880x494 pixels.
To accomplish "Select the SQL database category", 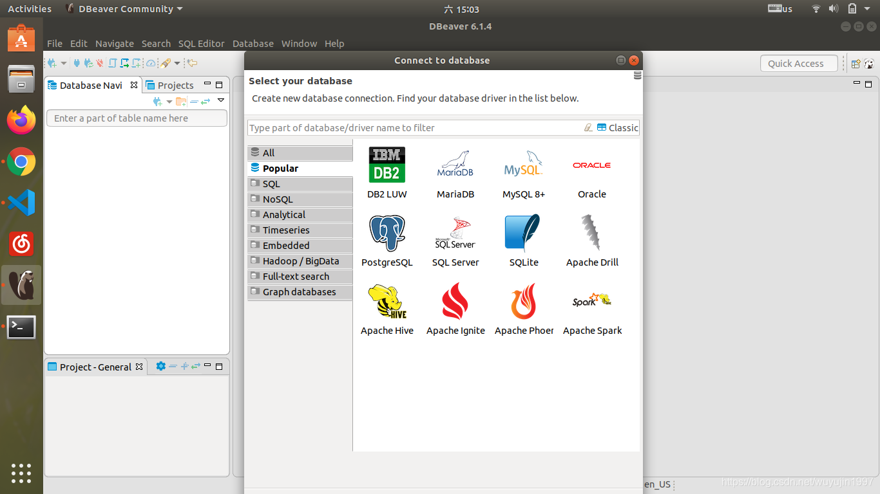I will tap(300, 184).
